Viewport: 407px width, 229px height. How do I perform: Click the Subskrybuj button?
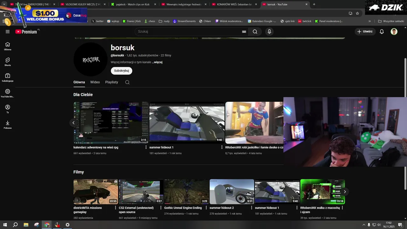pos(121,71)
